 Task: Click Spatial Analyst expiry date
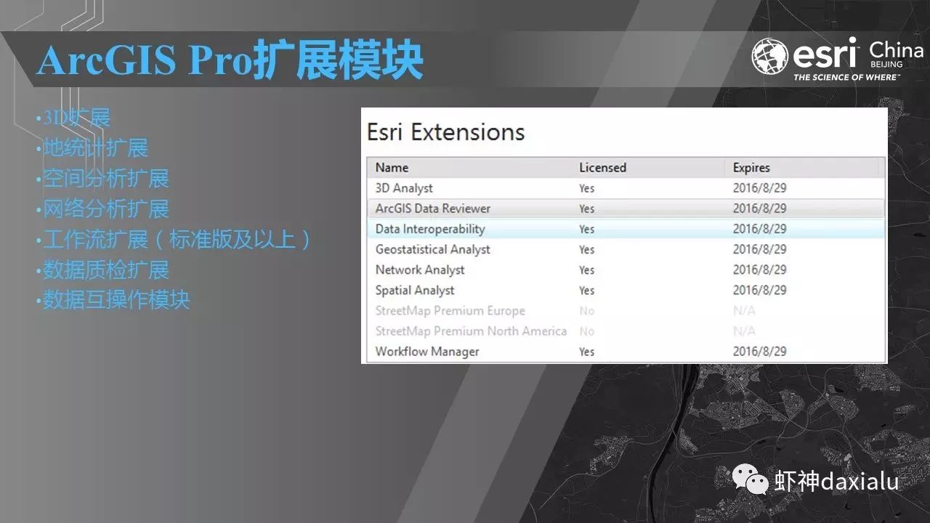pos(759,290)
